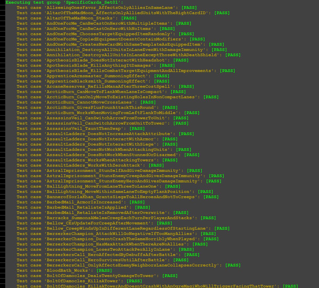
Task: Click 'AstralImprisonment_StunsEnemyCreepAndGivesDamageImmunity' line
Action: 120,176
